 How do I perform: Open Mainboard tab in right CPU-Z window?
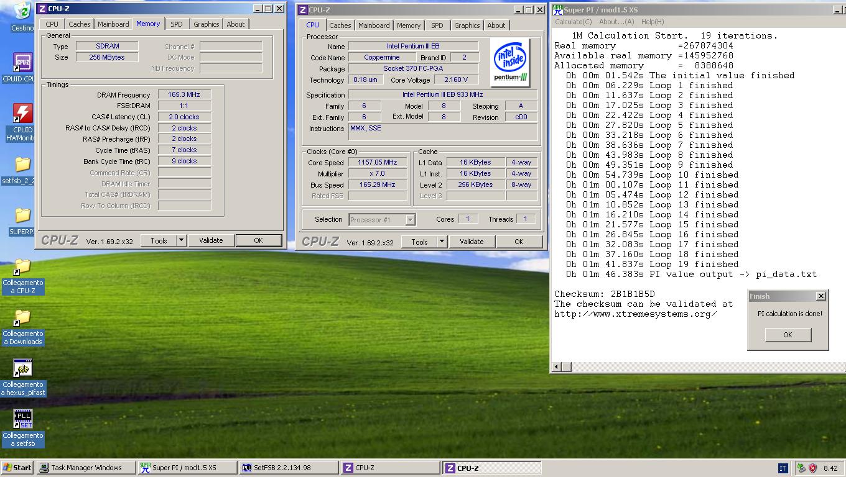tap(374, 25)
